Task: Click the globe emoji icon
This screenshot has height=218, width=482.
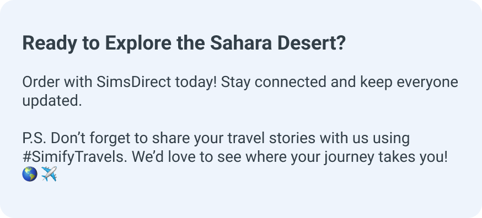Action: 30,174
